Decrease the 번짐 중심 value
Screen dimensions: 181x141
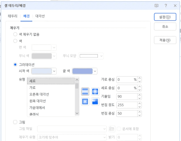point(139,115)
